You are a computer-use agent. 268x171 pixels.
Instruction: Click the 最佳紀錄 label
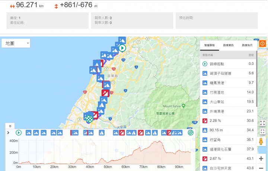pos(17,23)
